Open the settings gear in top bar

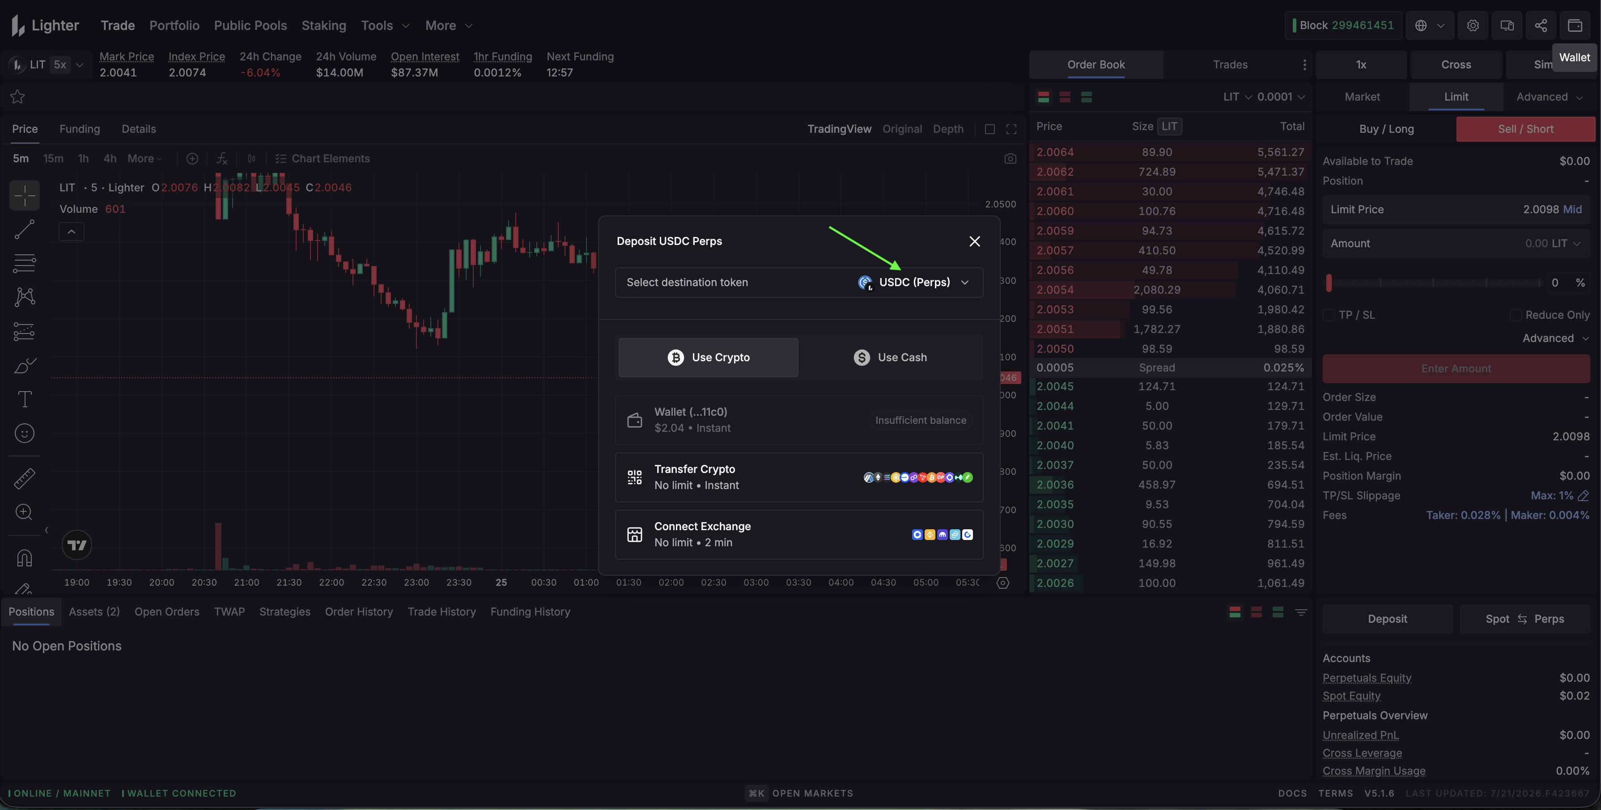click(1473, 25)
